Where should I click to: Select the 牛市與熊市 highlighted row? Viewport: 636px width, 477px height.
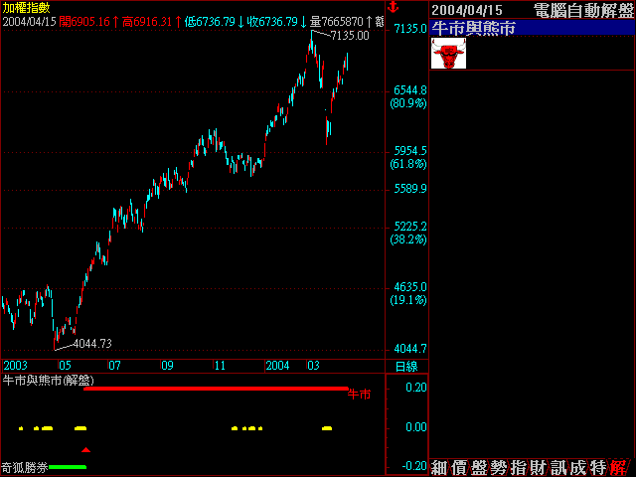click(x=532, y=28)
